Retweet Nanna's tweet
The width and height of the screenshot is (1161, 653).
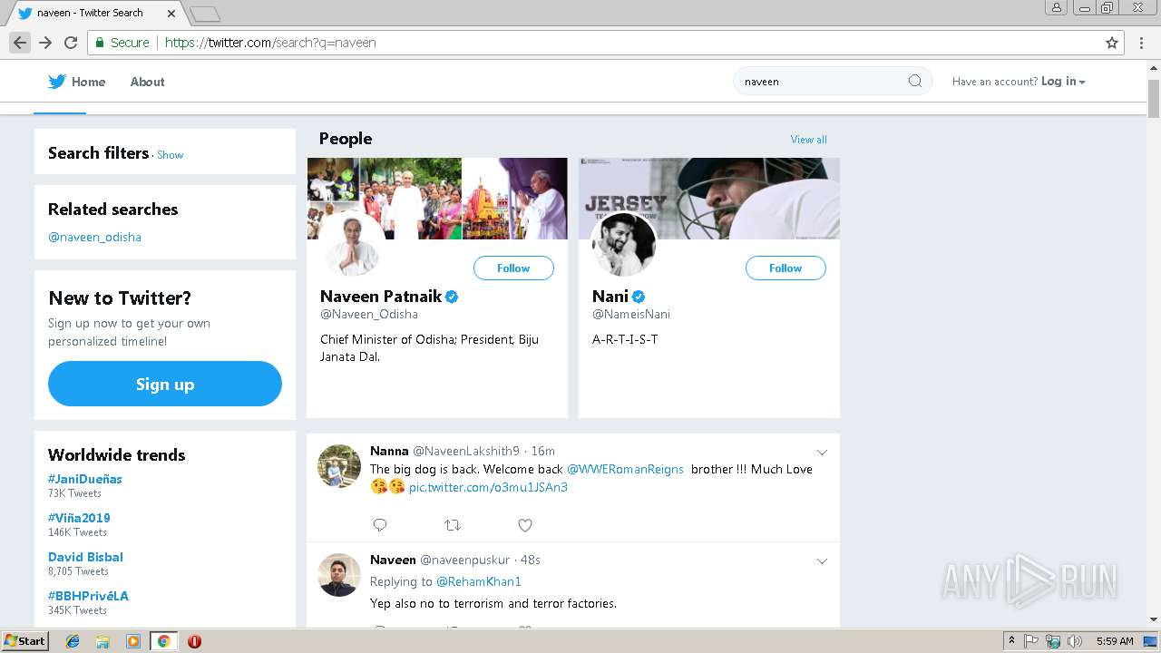[x=453, y=525]
